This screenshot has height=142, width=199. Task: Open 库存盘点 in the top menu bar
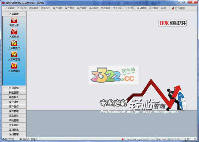point(70,8)
